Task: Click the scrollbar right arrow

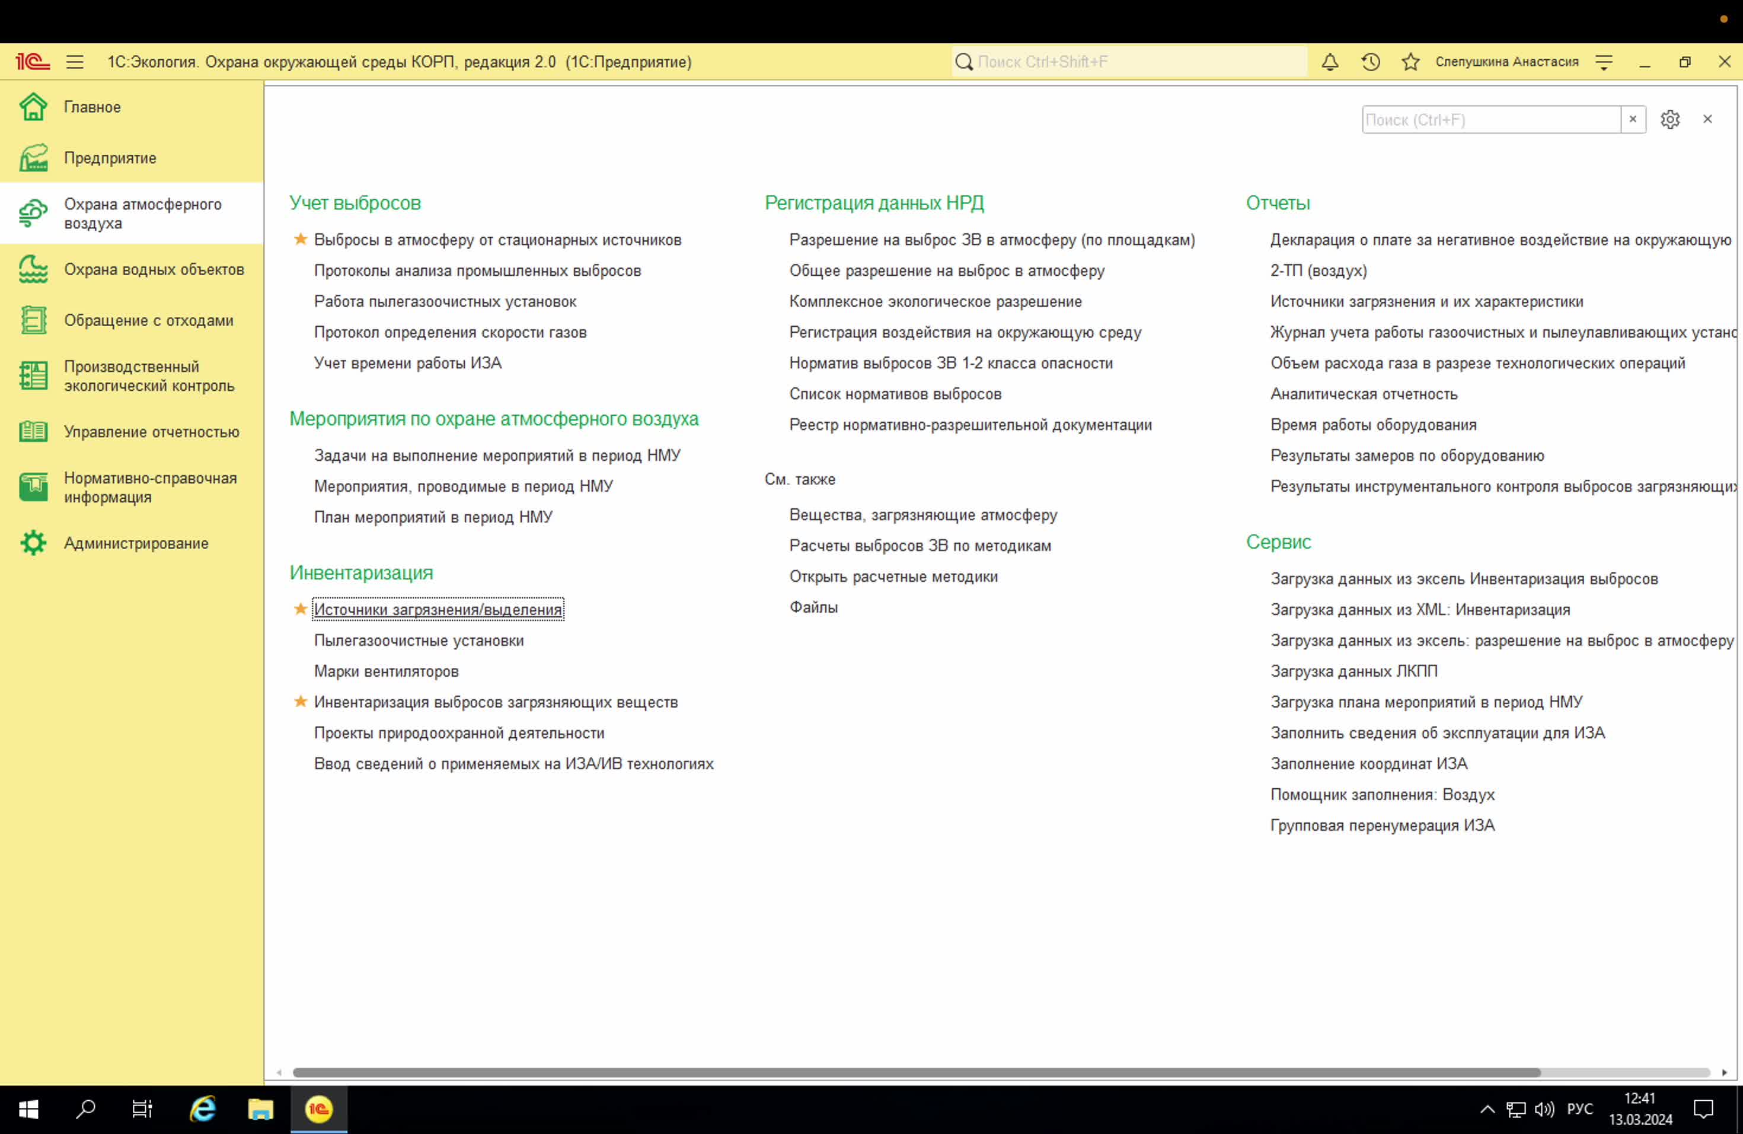Action: [x=1724, y=1072]
